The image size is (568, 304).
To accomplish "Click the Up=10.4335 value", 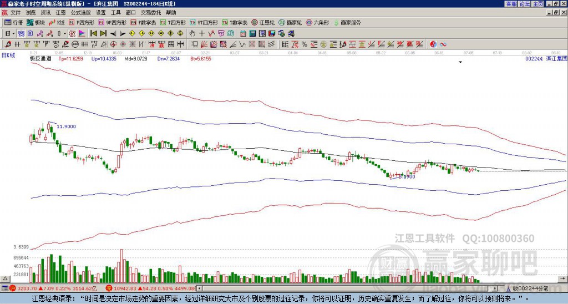I will click(x=104, y=58).
